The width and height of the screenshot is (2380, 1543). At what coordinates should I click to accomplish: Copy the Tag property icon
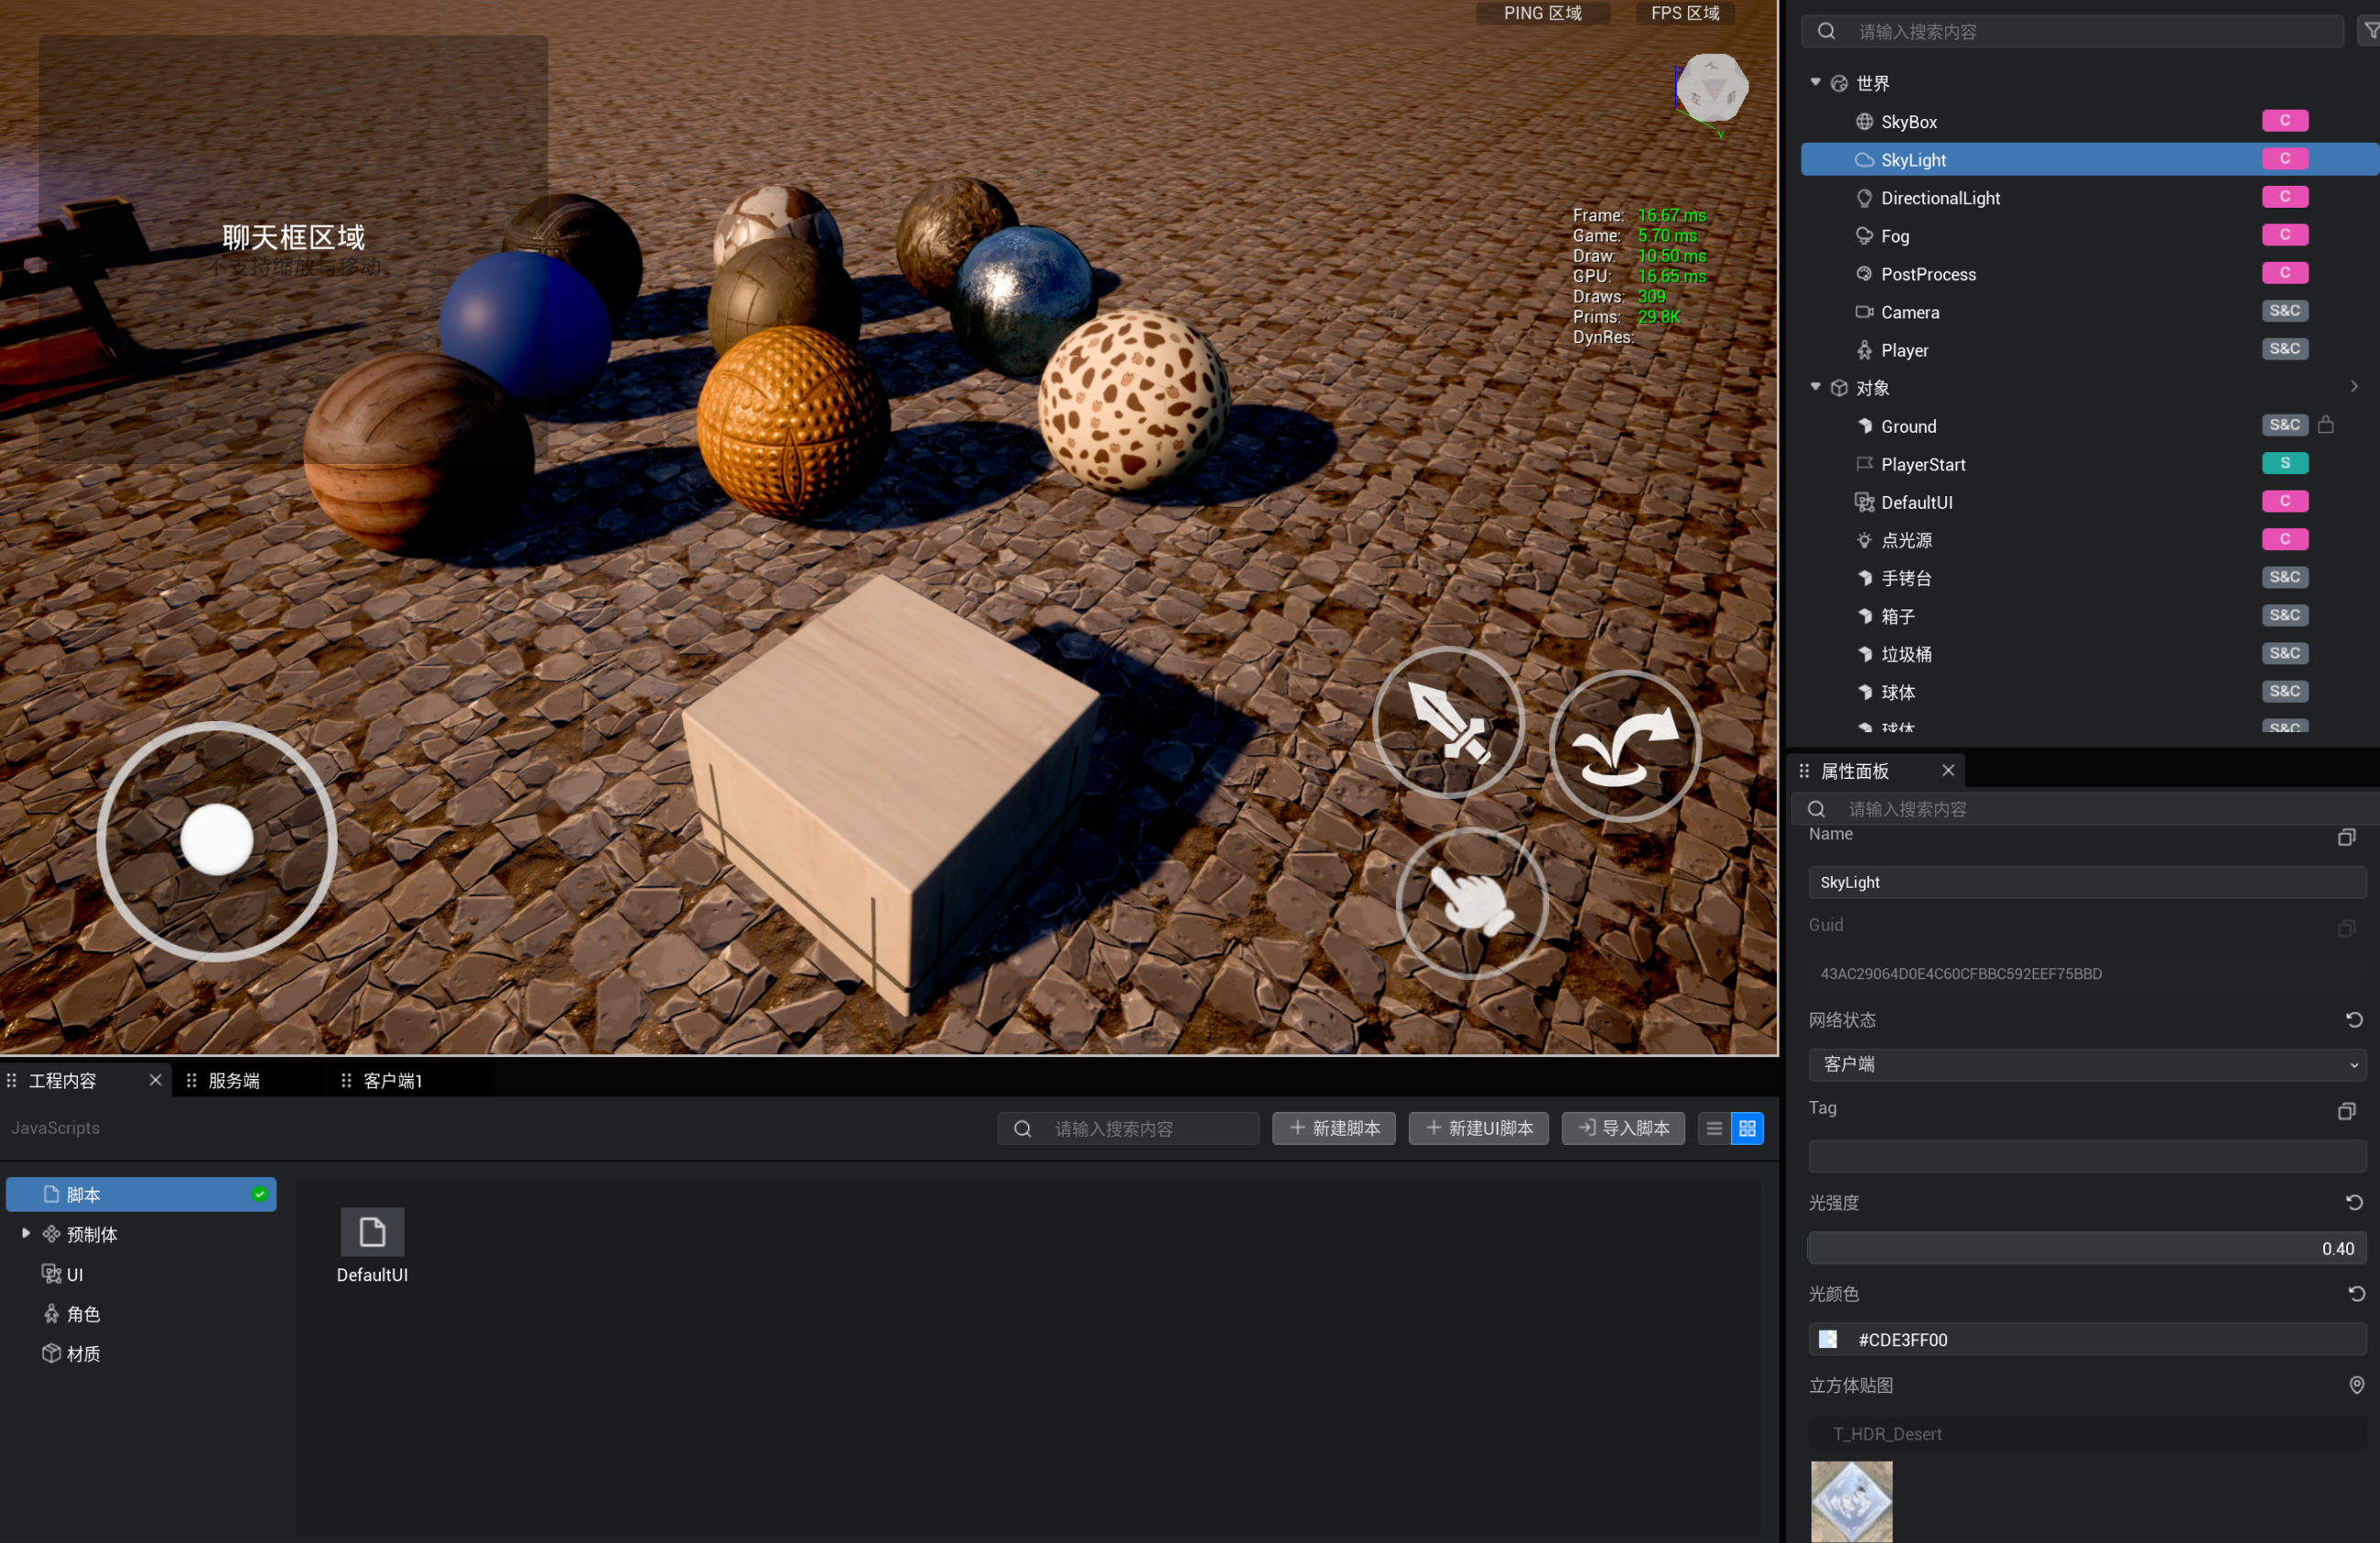pos(2346,1111)
